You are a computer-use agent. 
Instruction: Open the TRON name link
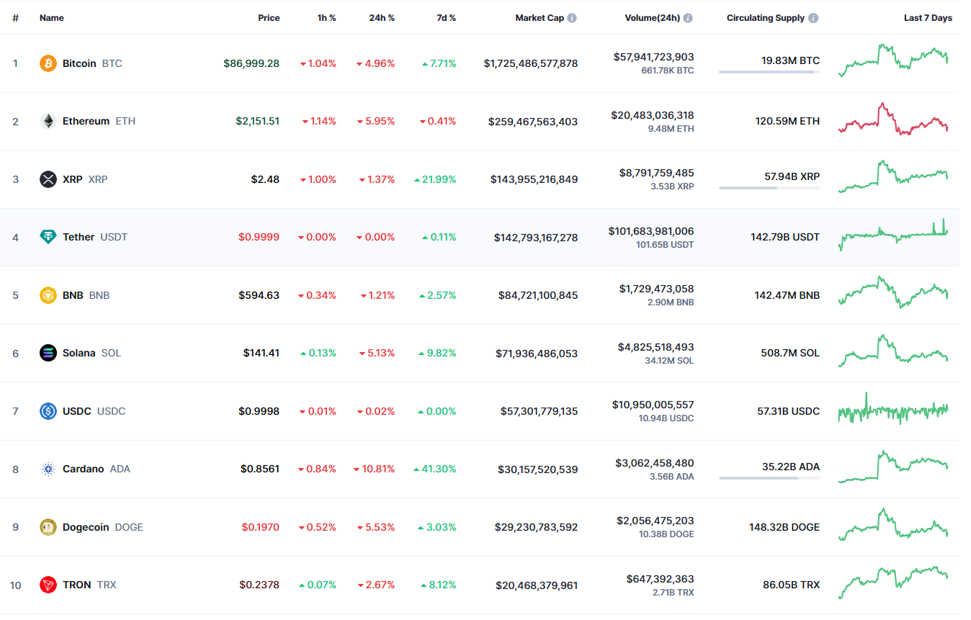pos(77,585)
